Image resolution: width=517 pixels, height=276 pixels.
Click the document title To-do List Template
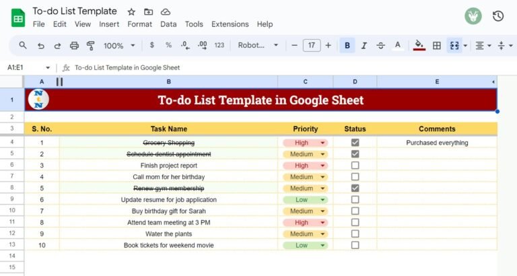75,11
